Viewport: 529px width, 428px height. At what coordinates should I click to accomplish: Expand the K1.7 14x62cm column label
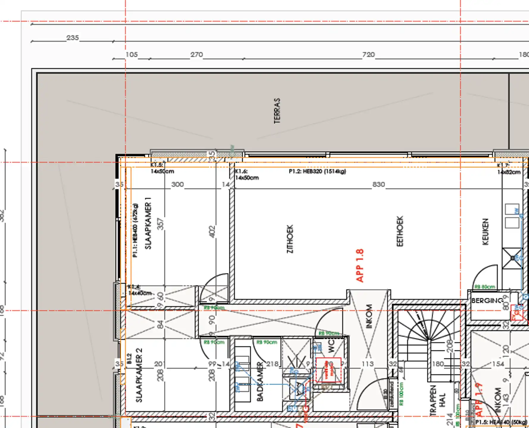pyautogui.click(x=507, y=168)
